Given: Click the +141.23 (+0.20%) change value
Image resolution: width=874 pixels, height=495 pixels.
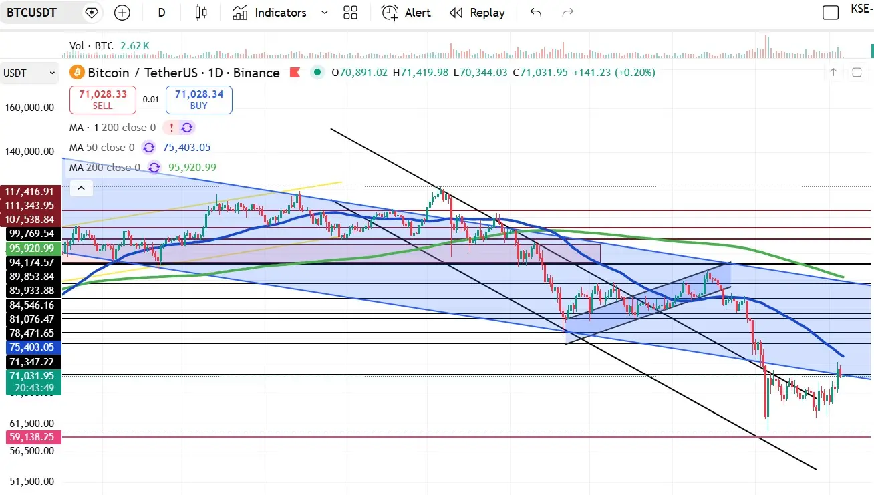Looking at the screenshot, I should pos(614,73).
